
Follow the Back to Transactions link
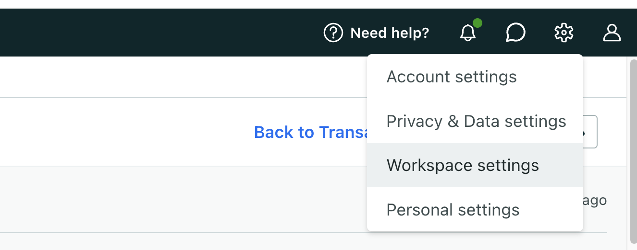tap(310, 132)
